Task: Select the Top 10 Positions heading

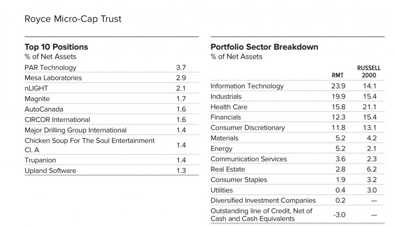Action: [56, 47]
